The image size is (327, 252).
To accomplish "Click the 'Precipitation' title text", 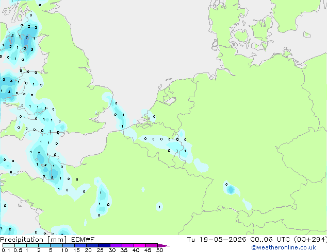I will (22, 240).
